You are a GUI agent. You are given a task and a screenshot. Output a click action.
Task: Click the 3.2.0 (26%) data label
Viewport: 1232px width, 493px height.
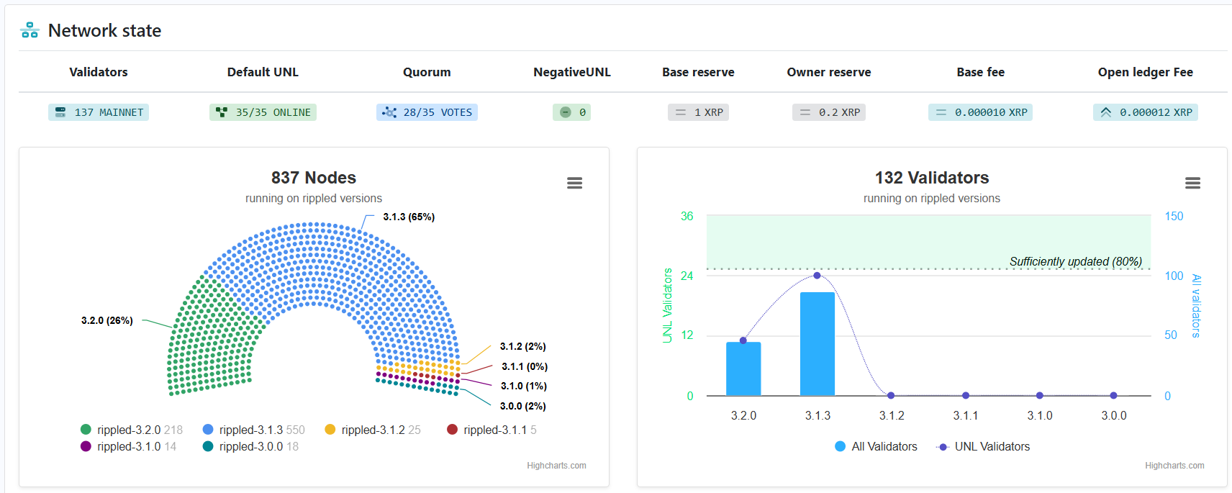tap(107, 320)
